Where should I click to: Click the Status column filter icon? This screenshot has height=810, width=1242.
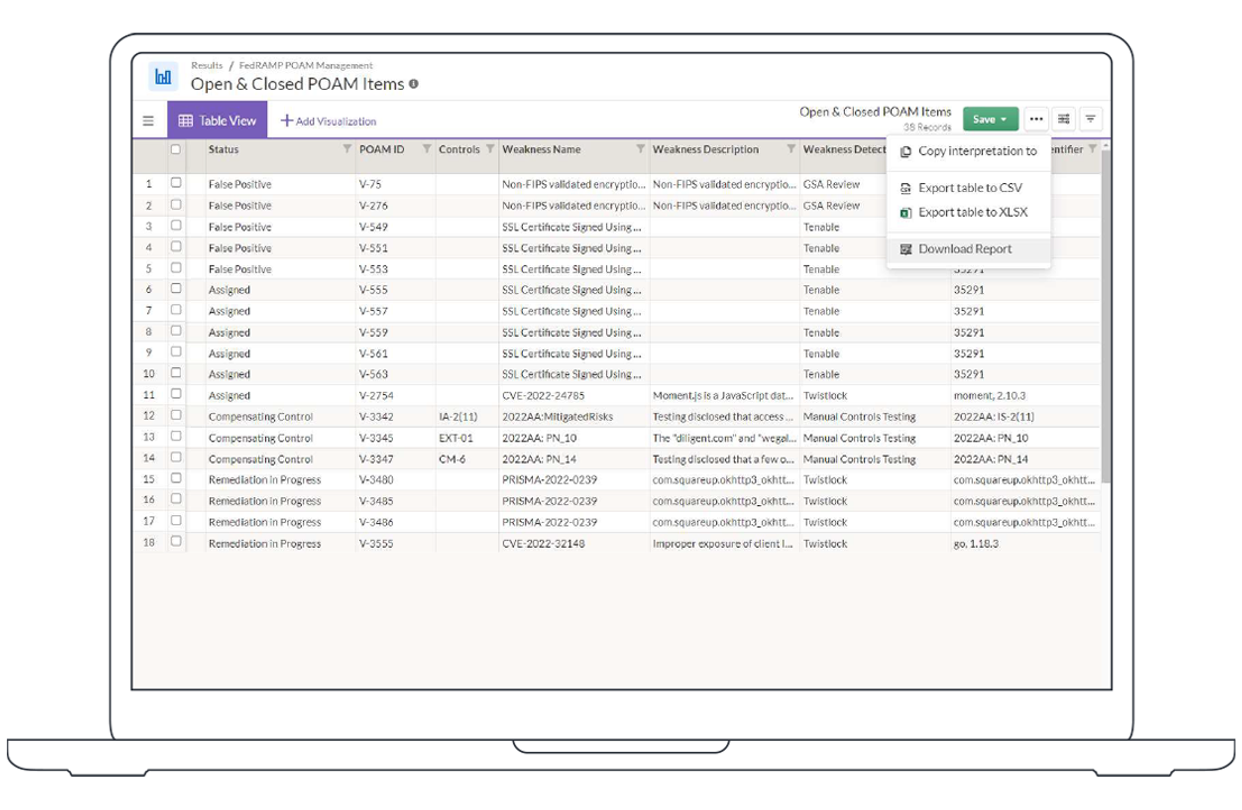coord(347,149)
